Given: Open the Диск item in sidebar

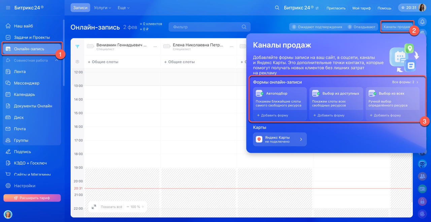Looking at the screenshot, I should (19, 117).
